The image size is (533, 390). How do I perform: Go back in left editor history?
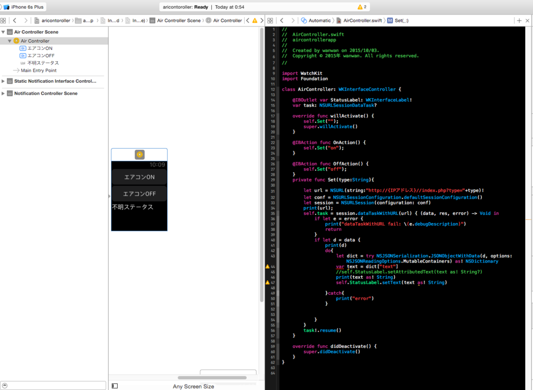click(15, 20)
